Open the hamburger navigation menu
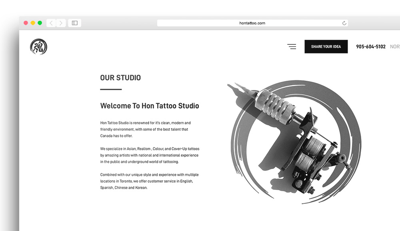This screenshot has width=400, height=231. click(292, 47)
